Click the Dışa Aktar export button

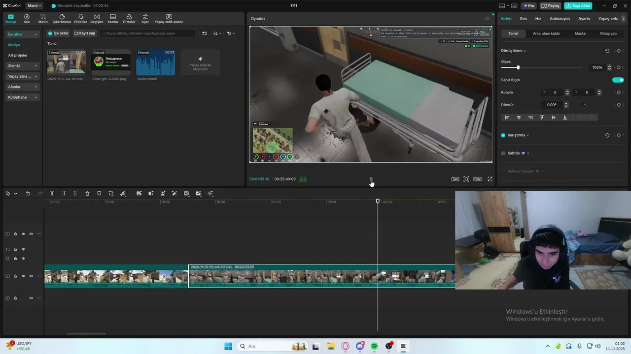[x=578, y=6]
